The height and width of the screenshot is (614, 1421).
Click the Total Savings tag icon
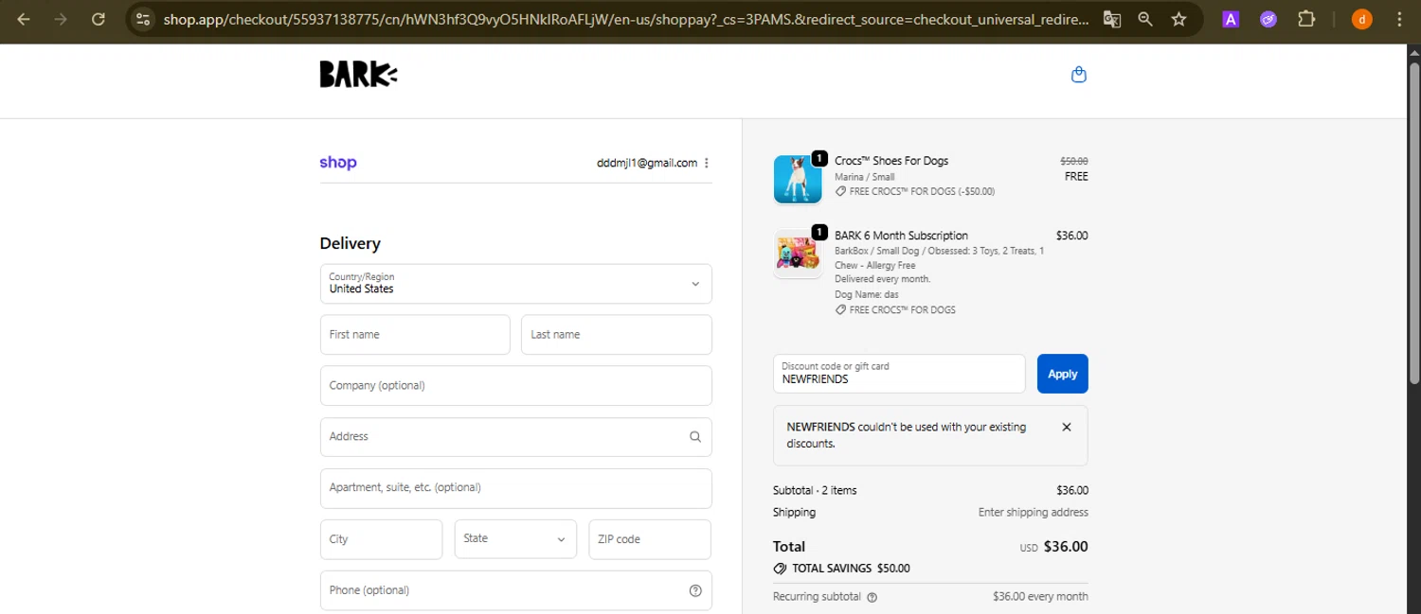[x=780, y=569]
